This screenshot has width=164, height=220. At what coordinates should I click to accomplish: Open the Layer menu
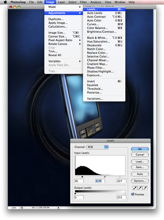[61, 2]
